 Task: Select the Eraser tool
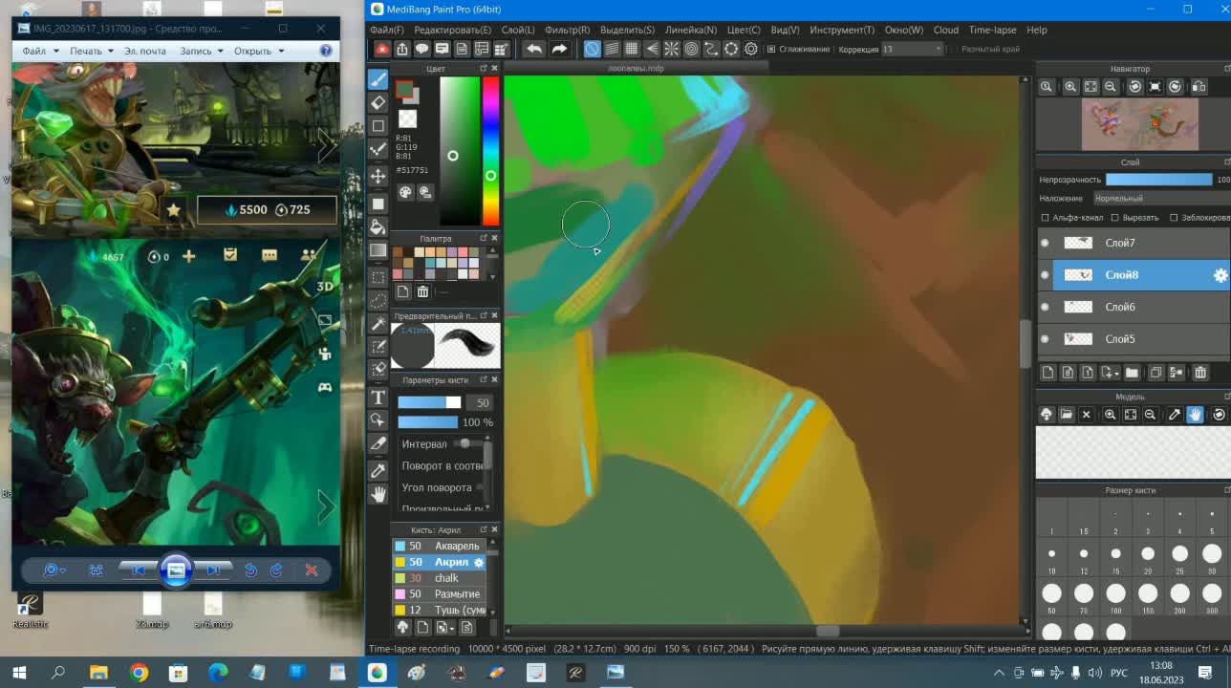378,103
